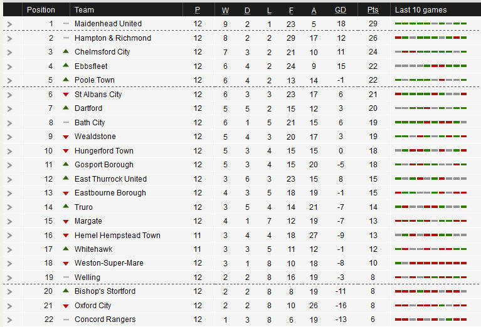Click grey no-change dash beside Welling
Viewport: 481px width, 327px height.
[66, 277]
